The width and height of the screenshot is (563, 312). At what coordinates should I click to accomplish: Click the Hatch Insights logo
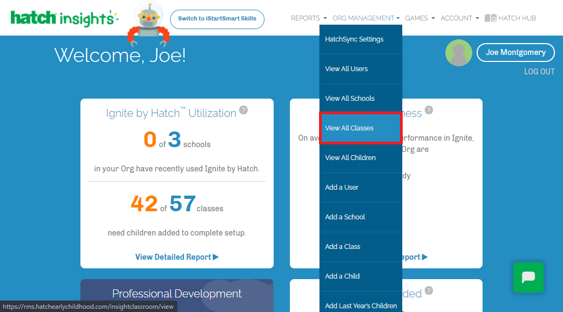64,18
